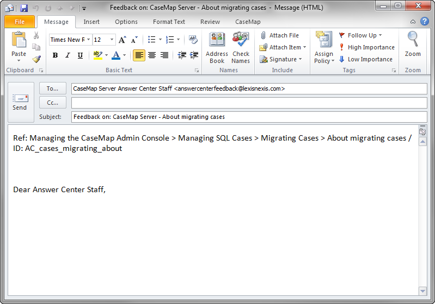The height and width of the screenshot is (304, 435).
Task: Click scrollbar down arrow in message body
Action: [x=422, y=291]
